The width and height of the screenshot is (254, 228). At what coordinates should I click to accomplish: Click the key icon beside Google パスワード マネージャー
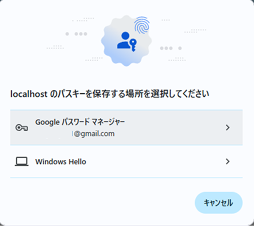(x=22, y=128)
